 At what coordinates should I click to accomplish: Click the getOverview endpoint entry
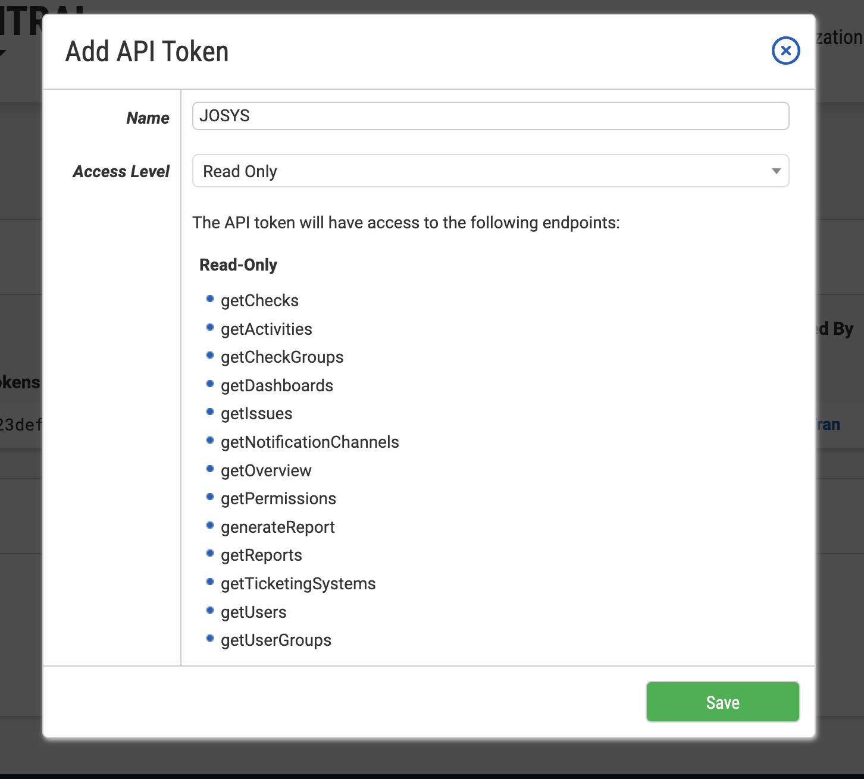click(x=266, y=471)
